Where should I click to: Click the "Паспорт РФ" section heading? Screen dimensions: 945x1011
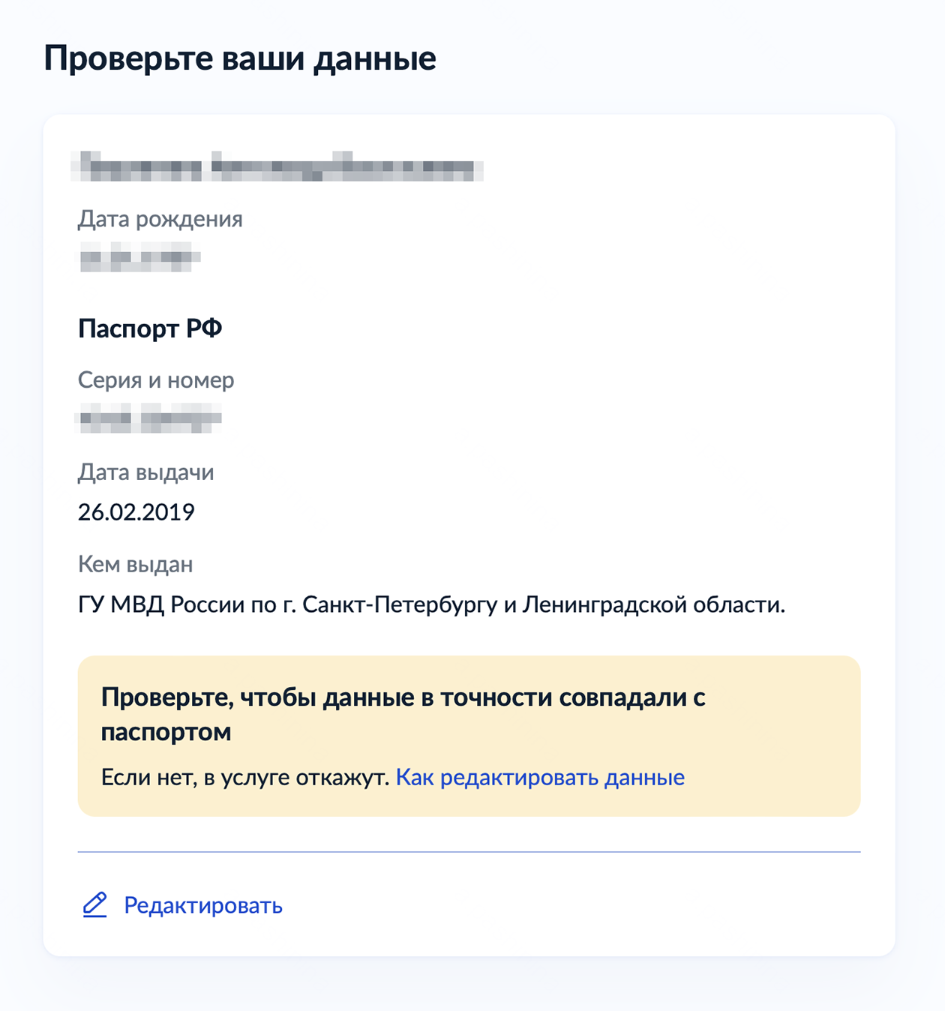click(x=150, y=328)
